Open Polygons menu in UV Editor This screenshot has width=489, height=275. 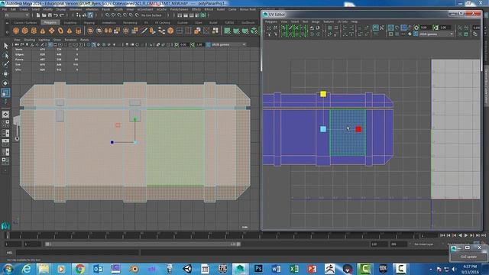pyautogui.click(x=270, y=21)
